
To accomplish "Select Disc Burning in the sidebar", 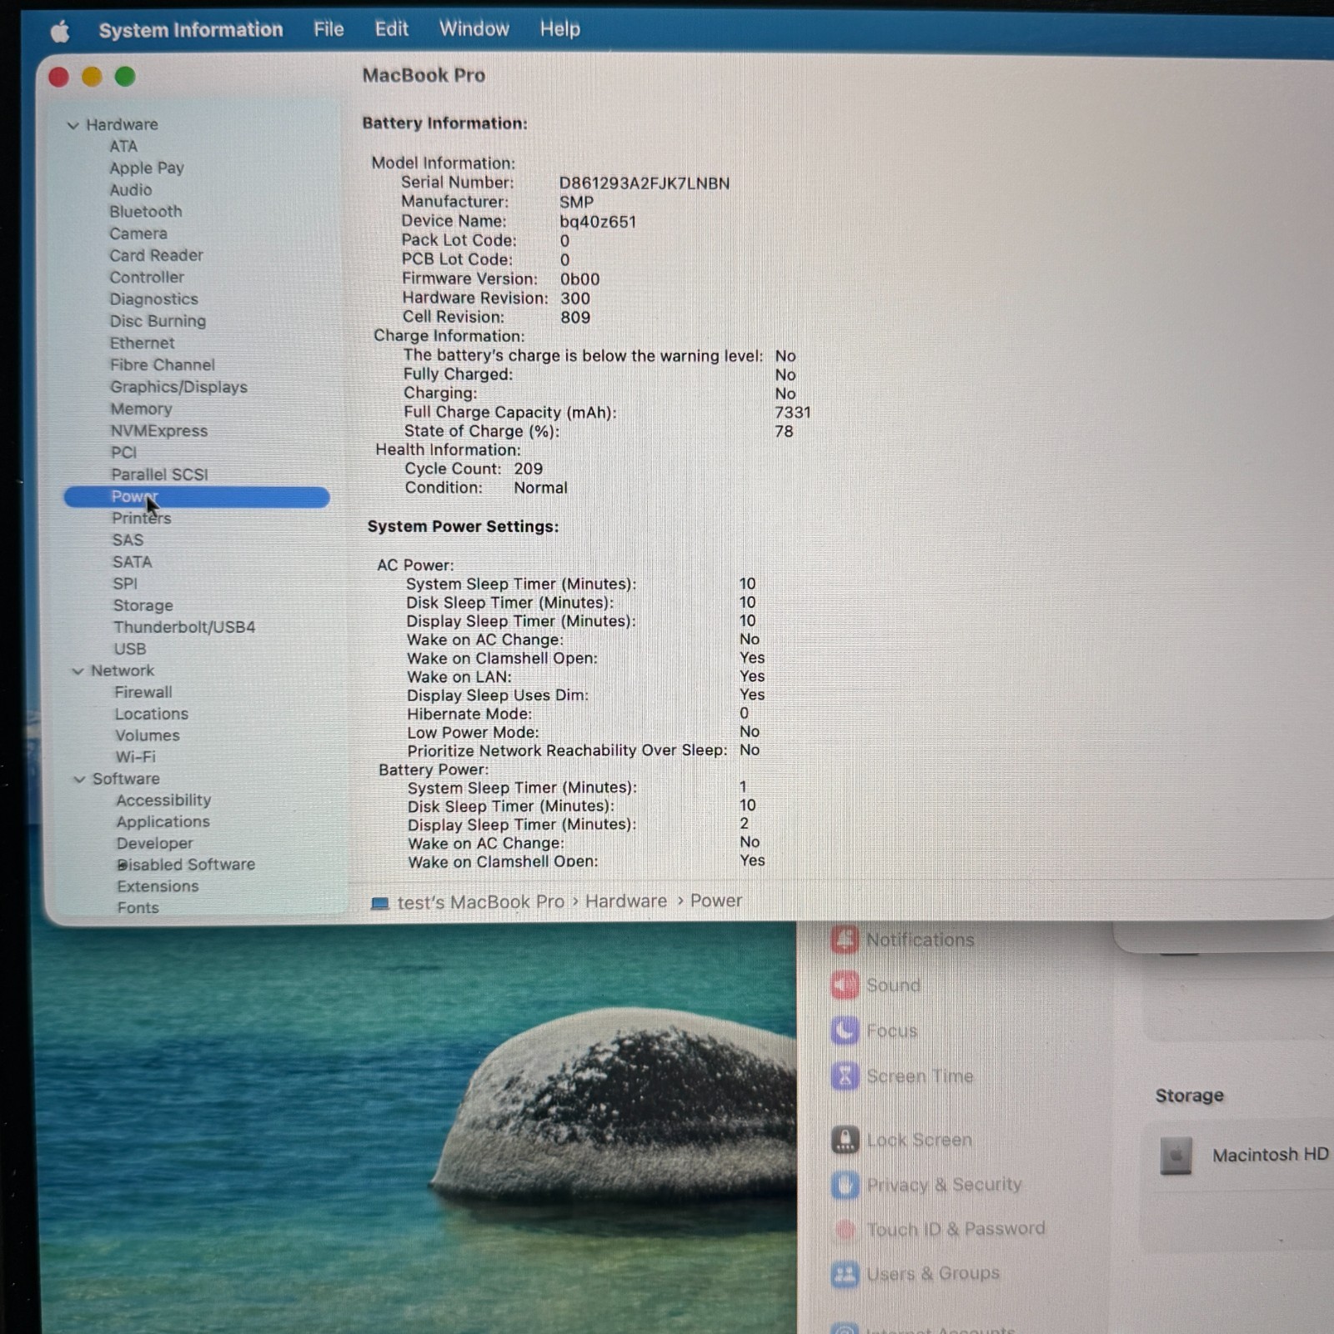I will point(158,321).
